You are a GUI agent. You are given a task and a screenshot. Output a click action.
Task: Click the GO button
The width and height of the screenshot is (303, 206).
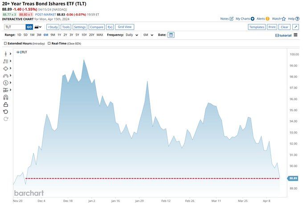(x=29, y=27)
